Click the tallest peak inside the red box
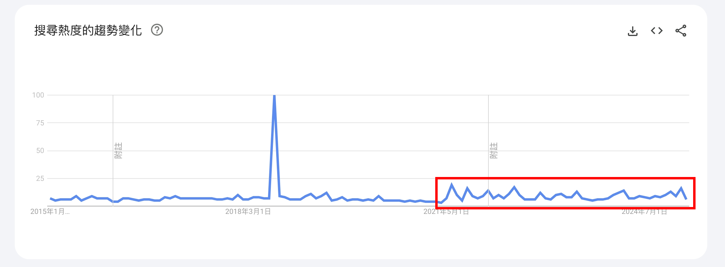This screenshot has width=725, height=267. [451, 184]
